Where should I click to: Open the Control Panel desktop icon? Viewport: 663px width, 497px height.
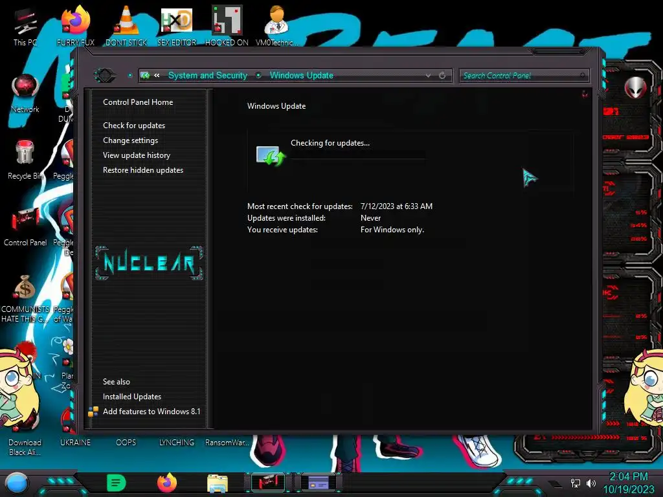[x=25, y=226]
